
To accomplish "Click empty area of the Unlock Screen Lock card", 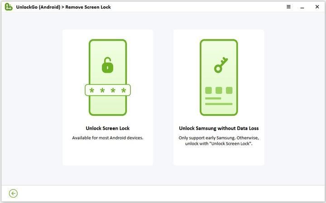I will pos(108,155).
